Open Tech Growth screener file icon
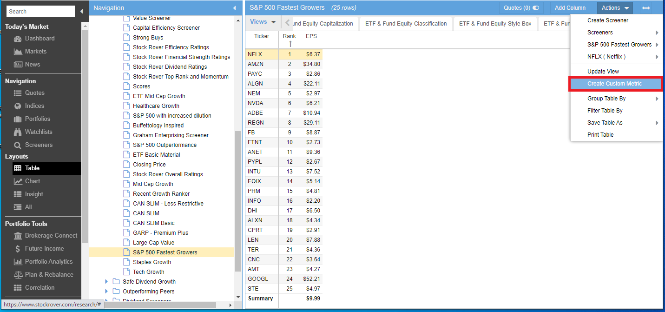Viewport: 665px width, 312px height. 126,272
